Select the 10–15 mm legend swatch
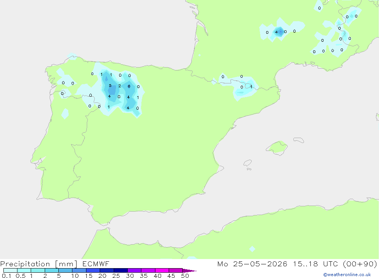This screenshot has width=379, height=278. click(x=79, y=270)
